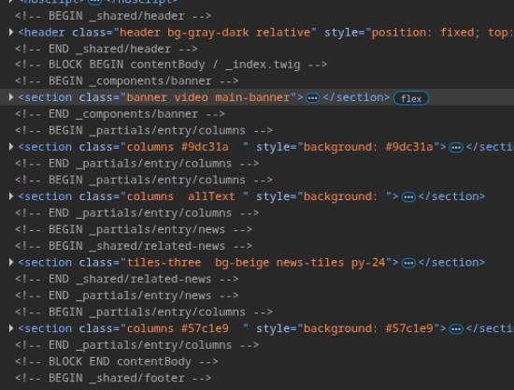Select the BLOCK END contentBody comment

(x=117, y=361)
